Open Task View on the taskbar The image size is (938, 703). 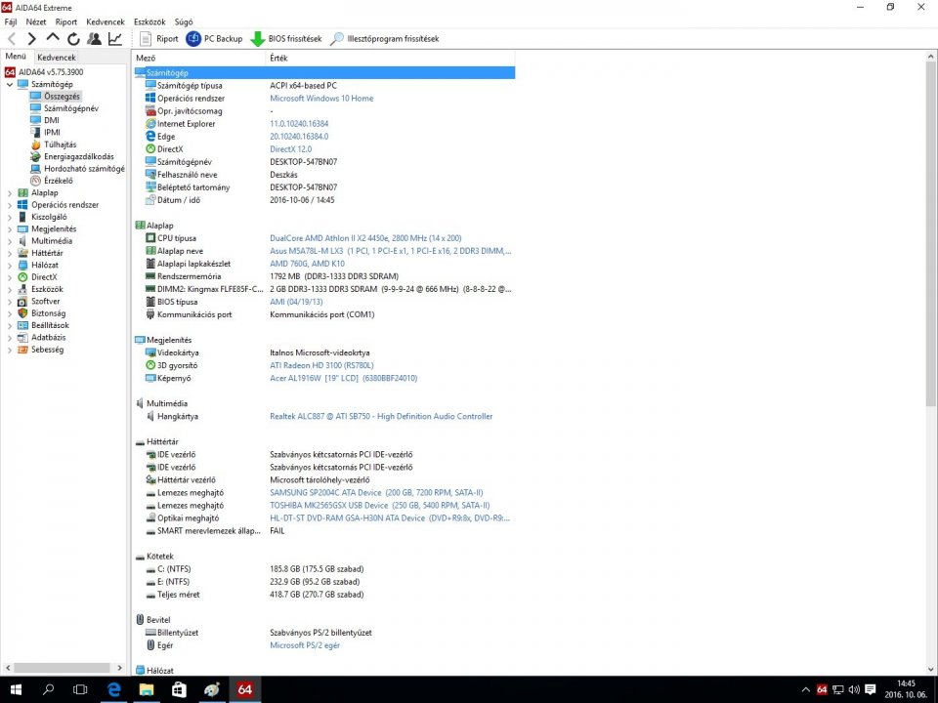tap(80, 690)
